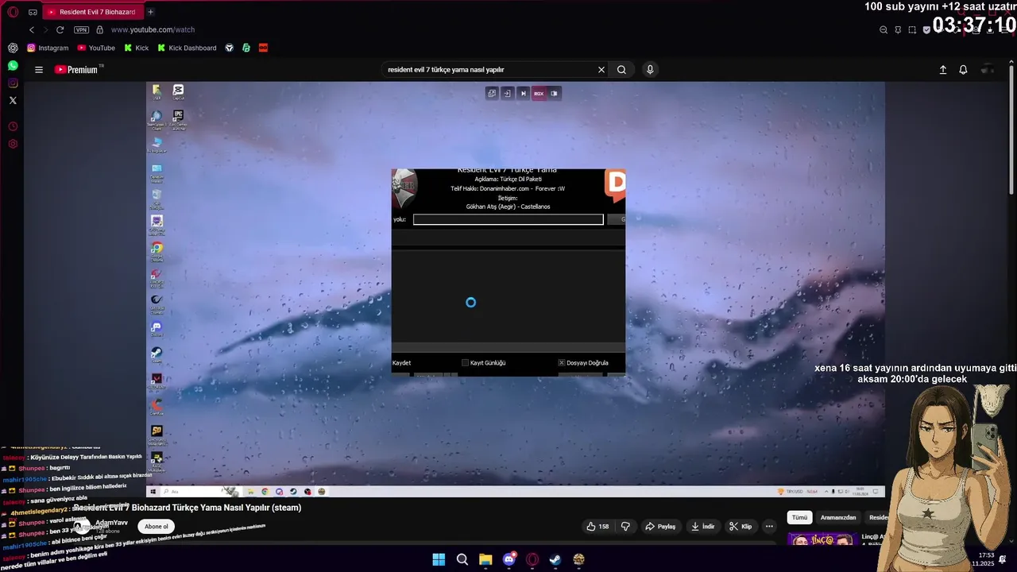Open YouTube notifications bell
Screen dimensions: 1017x572
click(963, 70)
